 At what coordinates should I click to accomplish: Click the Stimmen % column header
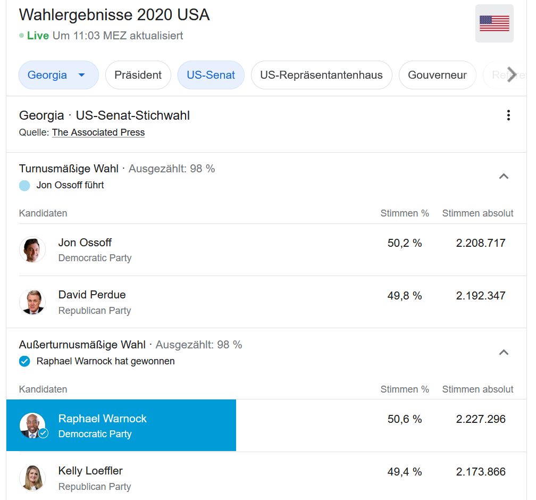(x=405, y=213)
